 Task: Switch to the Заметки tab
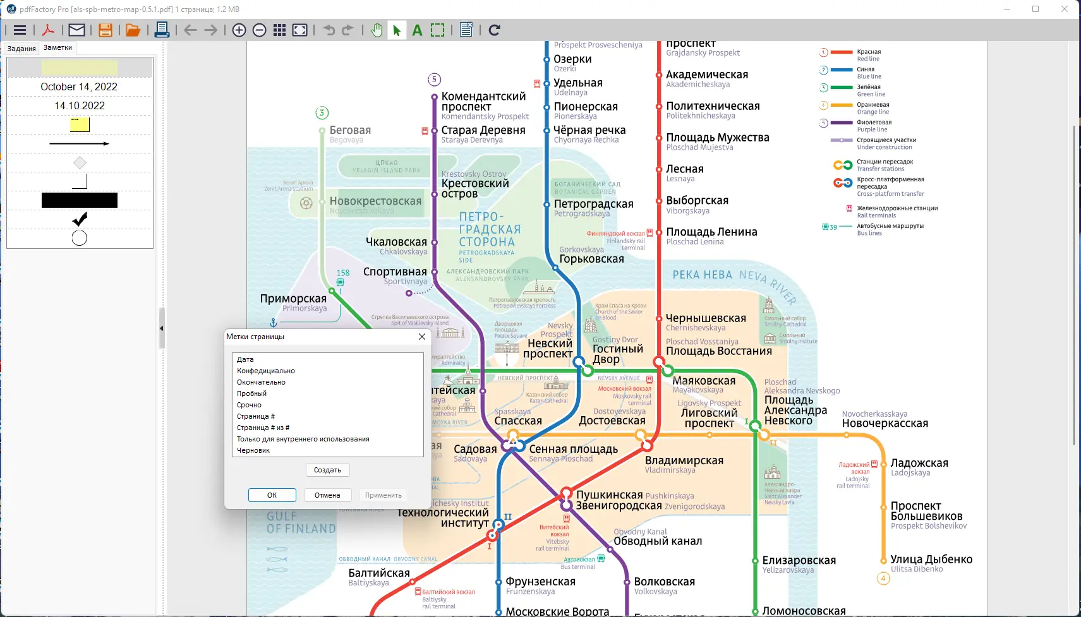pos(57,47)
